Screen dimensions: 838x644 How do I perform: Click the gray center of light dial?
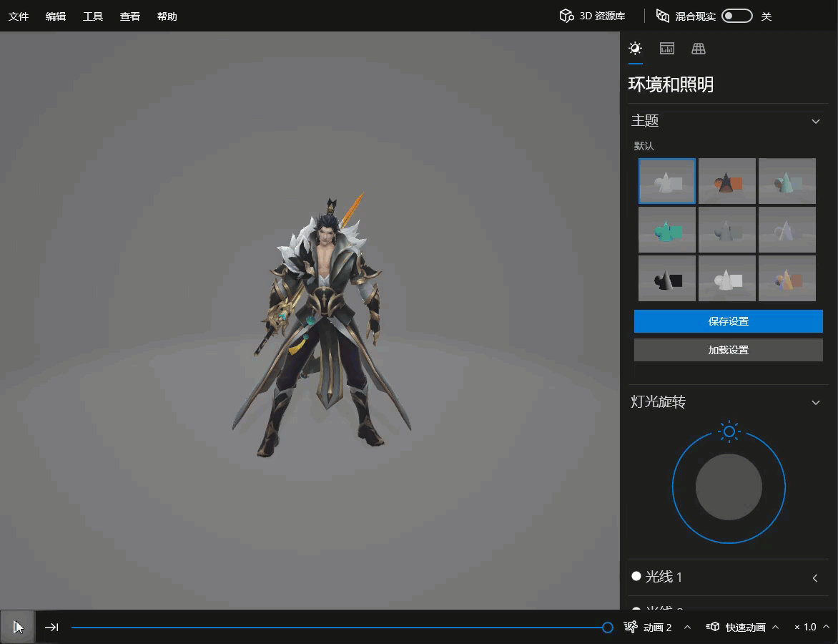click(729, 487)
